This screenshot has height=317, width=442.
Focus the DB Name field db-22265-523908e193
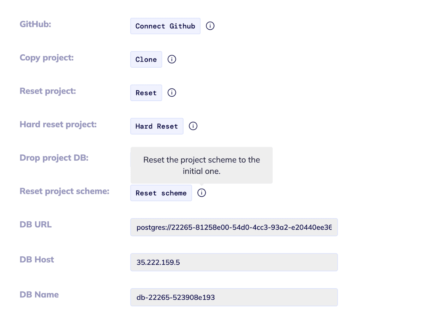click(x=234, y=297)
